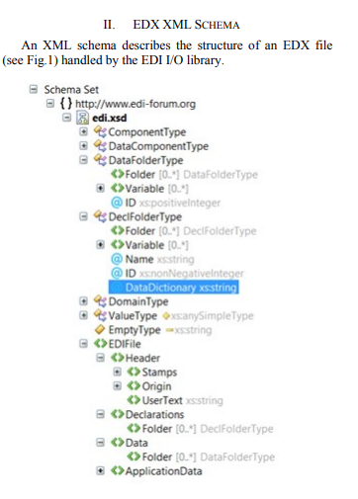The height and width of the screenshot is (499, 358).
Task: Select the highlighted DataDictionary xs:string attribute
Action: (x=173, y=288)
